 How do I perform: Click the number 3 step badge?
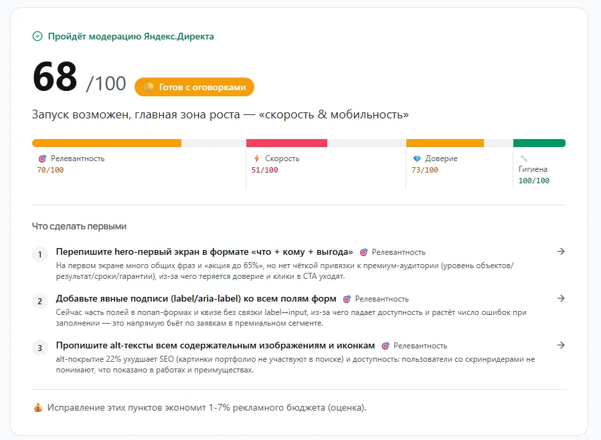(x=40, y=348)
